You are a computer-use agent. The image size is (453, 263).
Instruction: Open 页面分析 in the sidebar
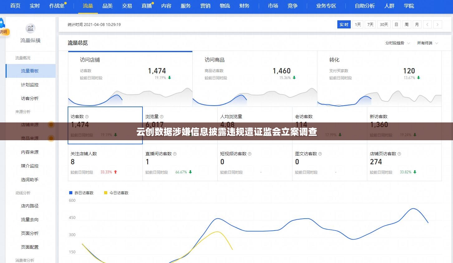pos(31,233)
